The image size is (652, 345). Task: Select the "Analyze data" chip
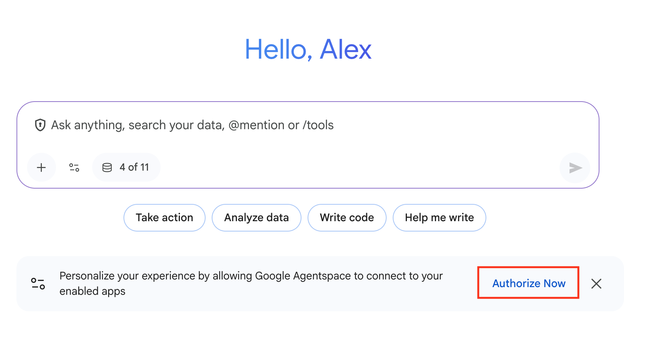point(256,217)
